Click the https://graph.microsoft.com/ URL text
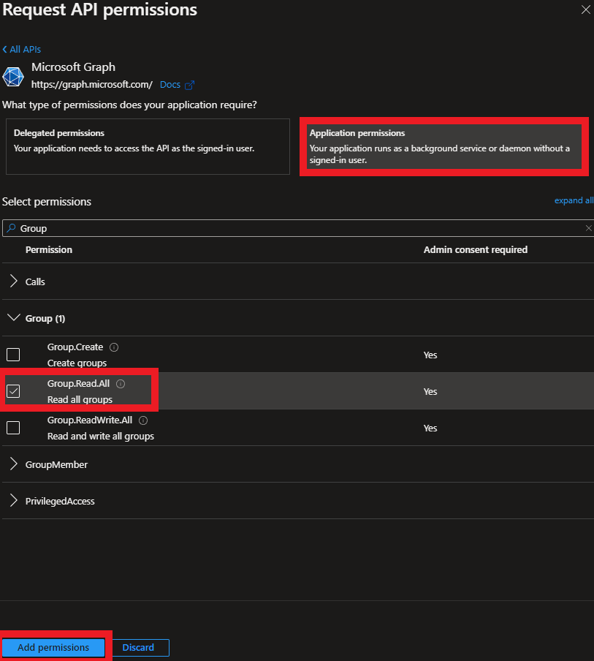 point(92,85)
